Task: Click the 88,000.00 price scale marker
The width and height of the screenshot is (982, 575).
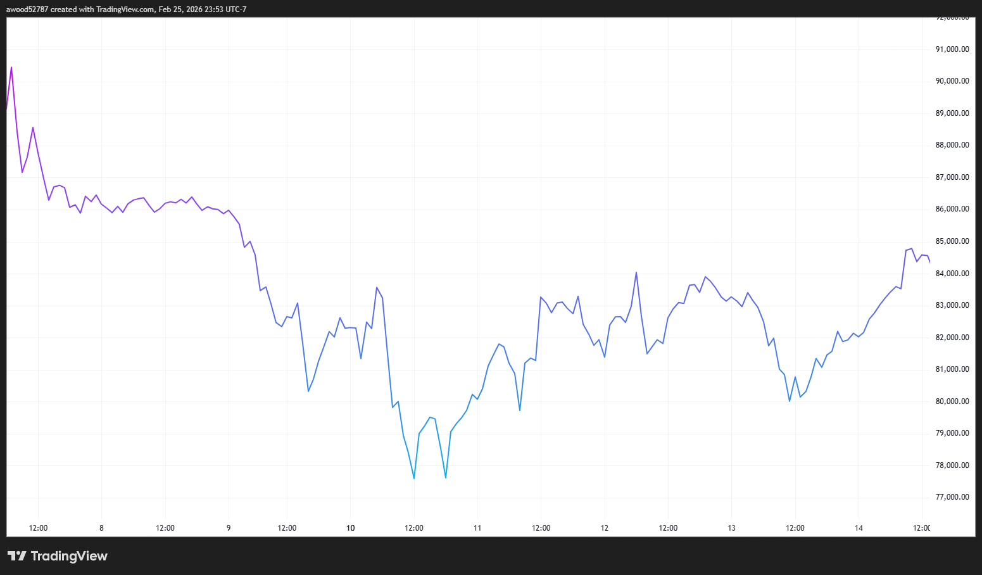Action: click(x=952, y=144)
